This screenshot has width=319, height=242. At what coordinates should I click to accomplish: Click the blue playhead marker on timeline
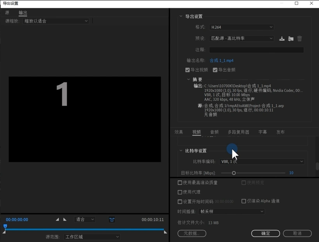[x=5, y=226]
